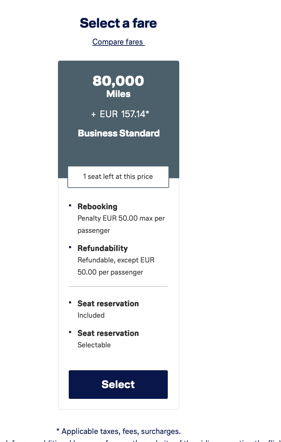Click the "Select a fare" page heading
The height and width of the screenshot is (442, 281).
click(118, 23)
